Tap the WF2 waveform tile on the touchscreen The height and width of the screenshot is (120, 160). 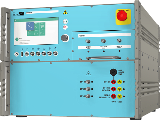(36, 26)
